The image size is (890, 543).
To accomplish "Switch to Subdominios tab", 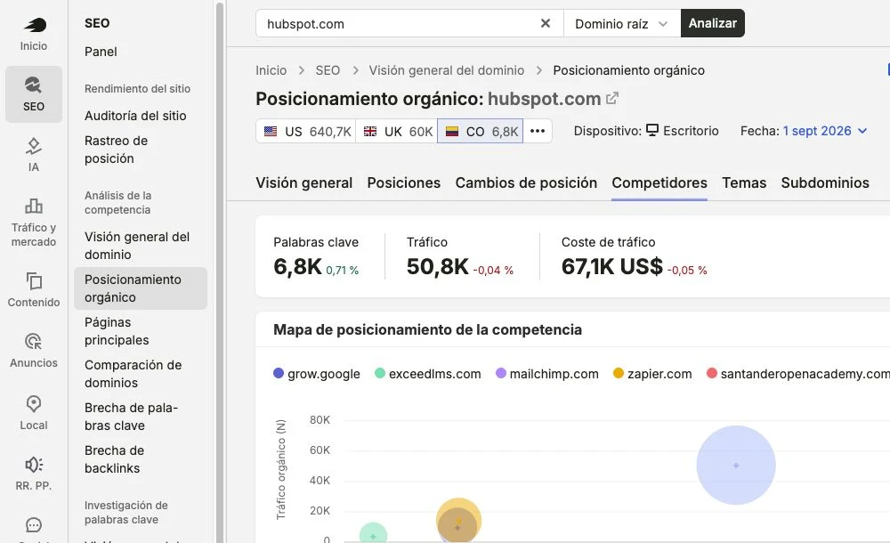I will 825,182.
